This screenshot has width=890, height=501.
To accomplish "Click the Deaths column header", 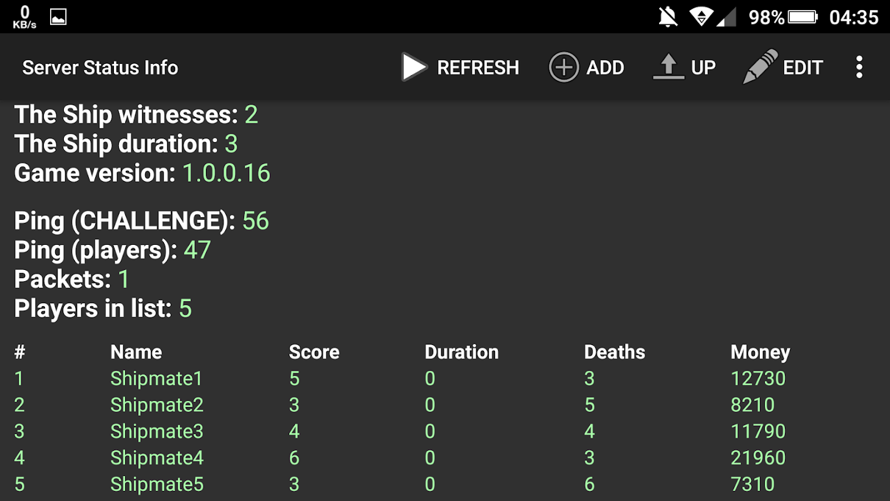I will click(x=614, y=352).
